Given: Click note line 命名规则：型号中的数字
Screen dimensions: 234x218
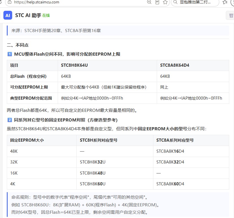Looking at the screenshot, I should tap(80, 197).
